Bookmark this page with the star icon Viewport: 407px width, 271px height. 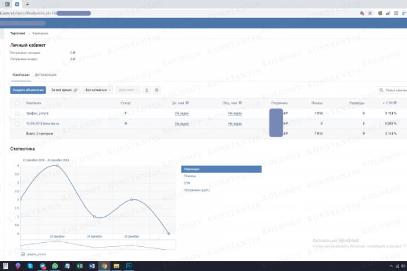point(370,13)
